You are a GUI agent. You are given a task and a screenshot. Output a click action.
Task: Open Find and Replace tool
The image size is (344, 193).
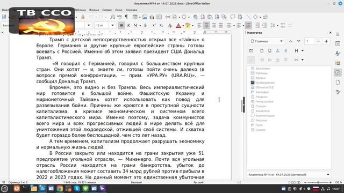coord(112,17)
